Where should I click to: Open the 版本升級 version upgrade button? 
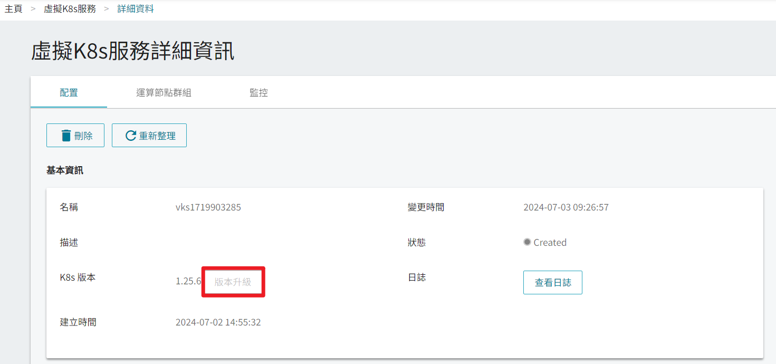[x=233, y=282]
